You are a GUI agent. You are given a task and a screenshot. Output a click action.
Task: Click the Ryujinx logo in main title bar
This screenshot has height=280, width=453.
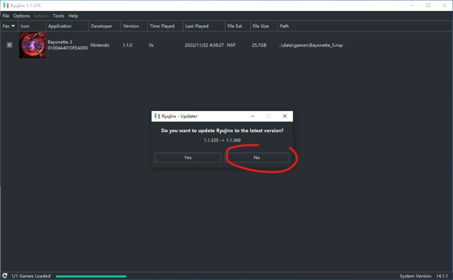[6, 5]
